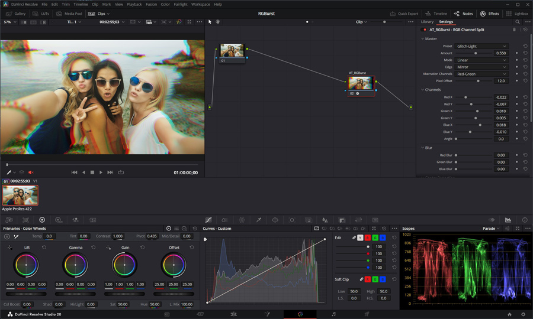This screenshot has width=533, height=319.
Task: Open the Scopes palette icon
Action: coord(508,220)
